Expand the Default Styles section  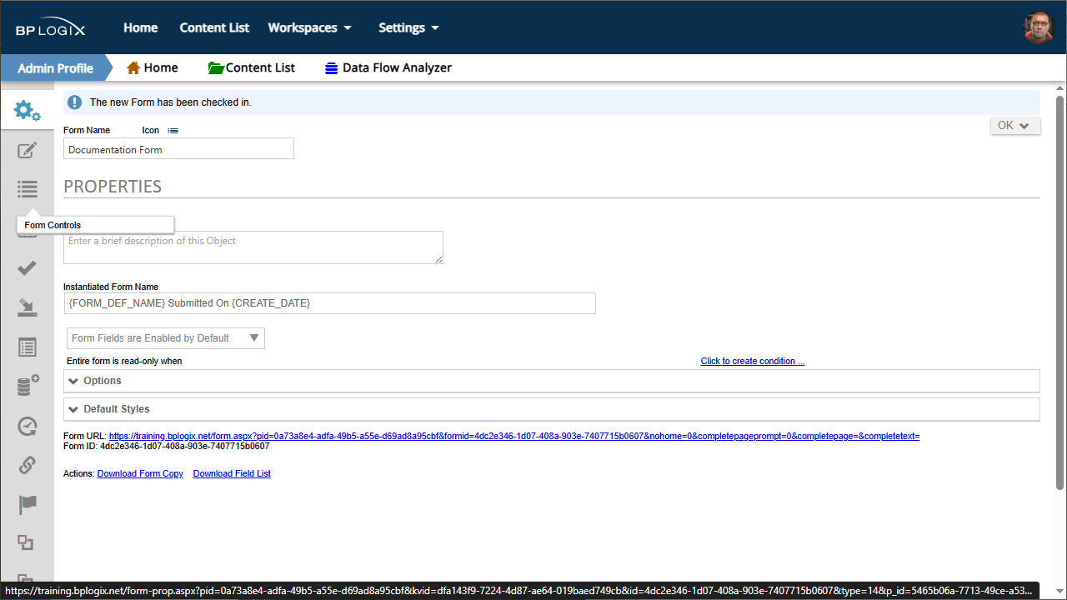(552, 409)
